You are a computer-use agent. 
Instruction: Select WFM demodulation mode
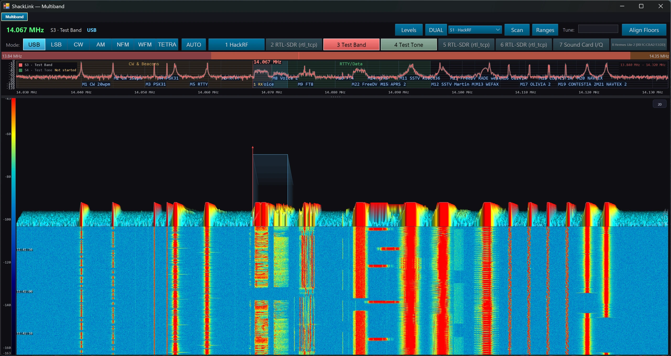145,44
